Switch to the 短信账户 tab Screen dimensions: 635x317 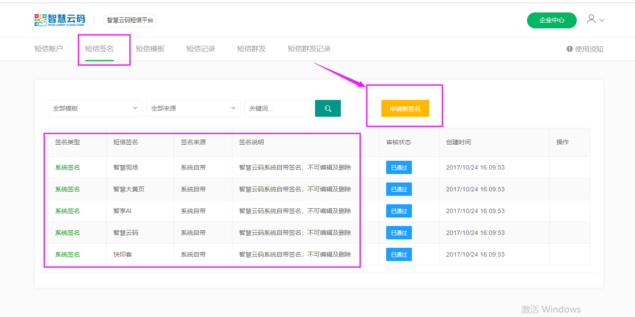point(48,49)
